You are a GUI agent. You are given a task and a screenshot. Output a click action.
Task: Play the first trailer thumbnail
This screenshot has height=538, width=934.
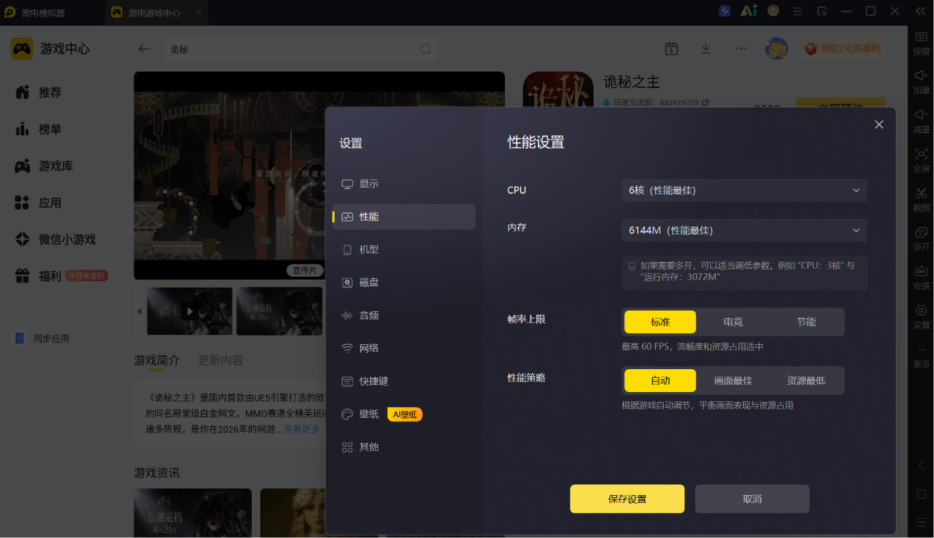coord(190,311)
